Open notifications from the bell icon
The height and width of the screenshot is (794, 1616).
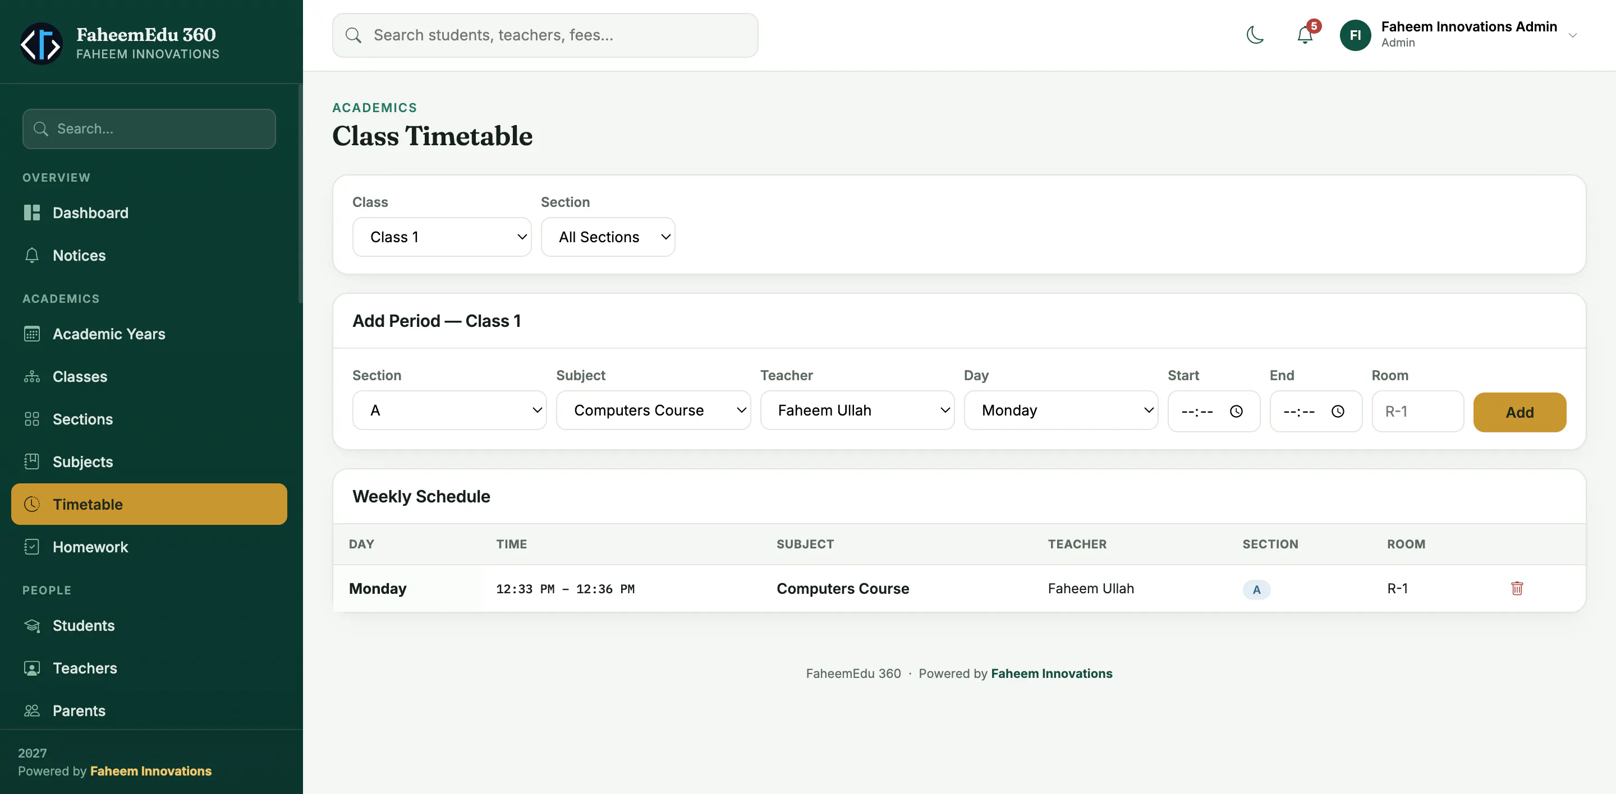(1305, 35)
